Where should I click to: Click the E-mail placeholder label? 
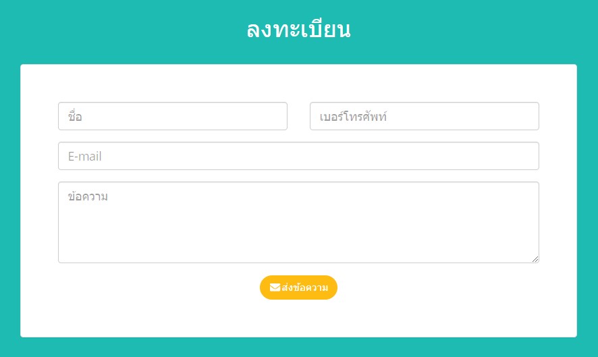point(84,156)
